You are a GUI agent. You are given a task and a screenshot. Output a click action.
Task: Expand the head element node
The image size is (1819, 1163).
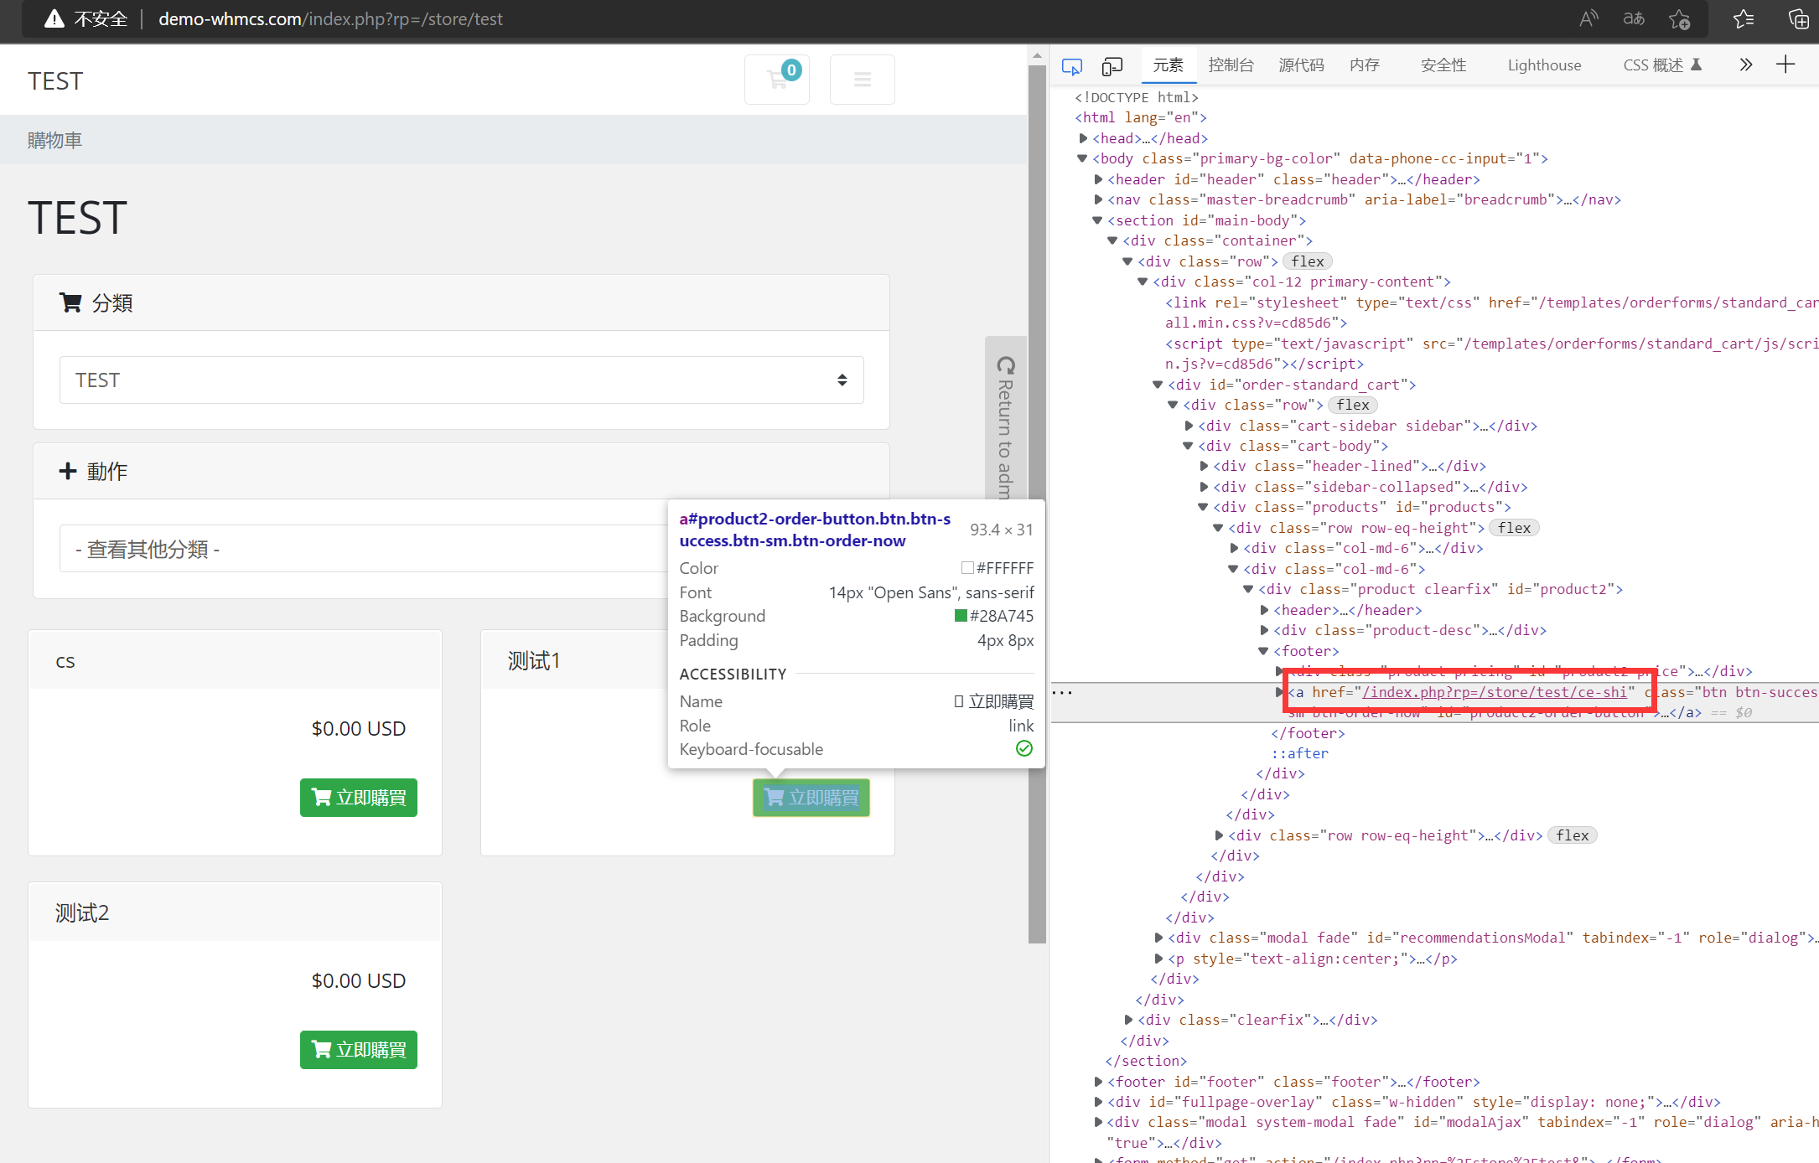[x=1083, y=138]
